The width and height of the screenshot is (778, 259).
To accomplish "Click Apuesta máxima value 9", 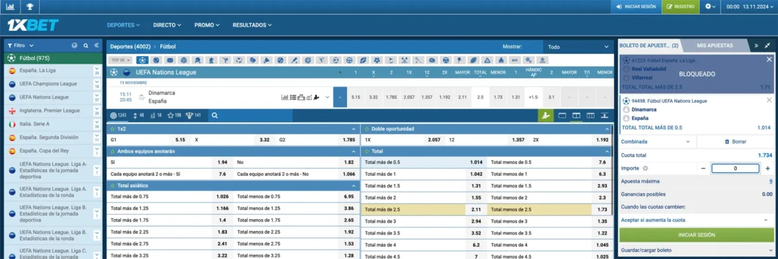I will [770, 182].
